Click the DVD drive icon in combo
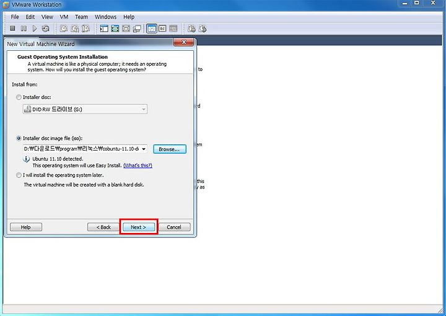 click(x=27, y=109)
